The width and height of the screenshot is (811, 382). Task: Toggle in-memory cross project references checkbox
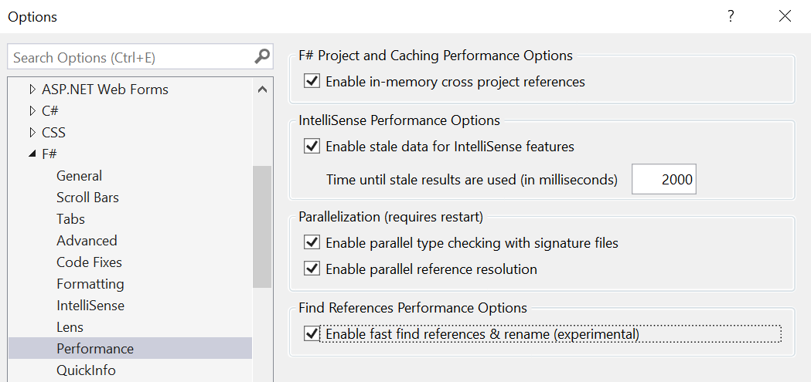312,81
